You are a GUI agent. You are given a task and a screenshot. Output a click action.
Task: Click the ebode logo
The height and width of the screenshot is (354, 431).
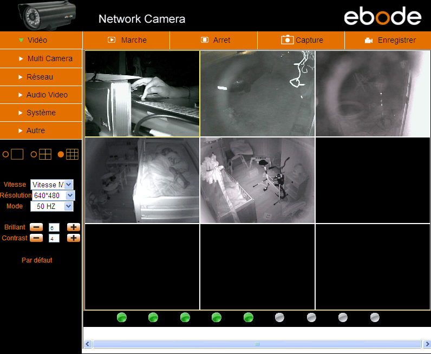(383, 16)
